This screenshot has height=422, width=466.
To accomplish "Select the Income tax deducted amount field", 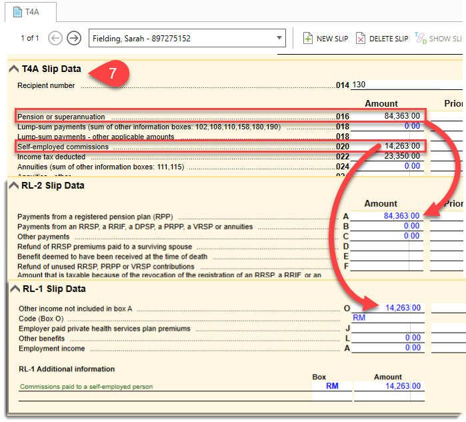I will pyautogui.click(x=387, y=156).
